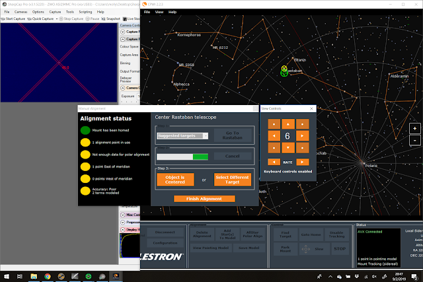
Task: Launch Chrome from the taskbar
Action: point(48,276)
